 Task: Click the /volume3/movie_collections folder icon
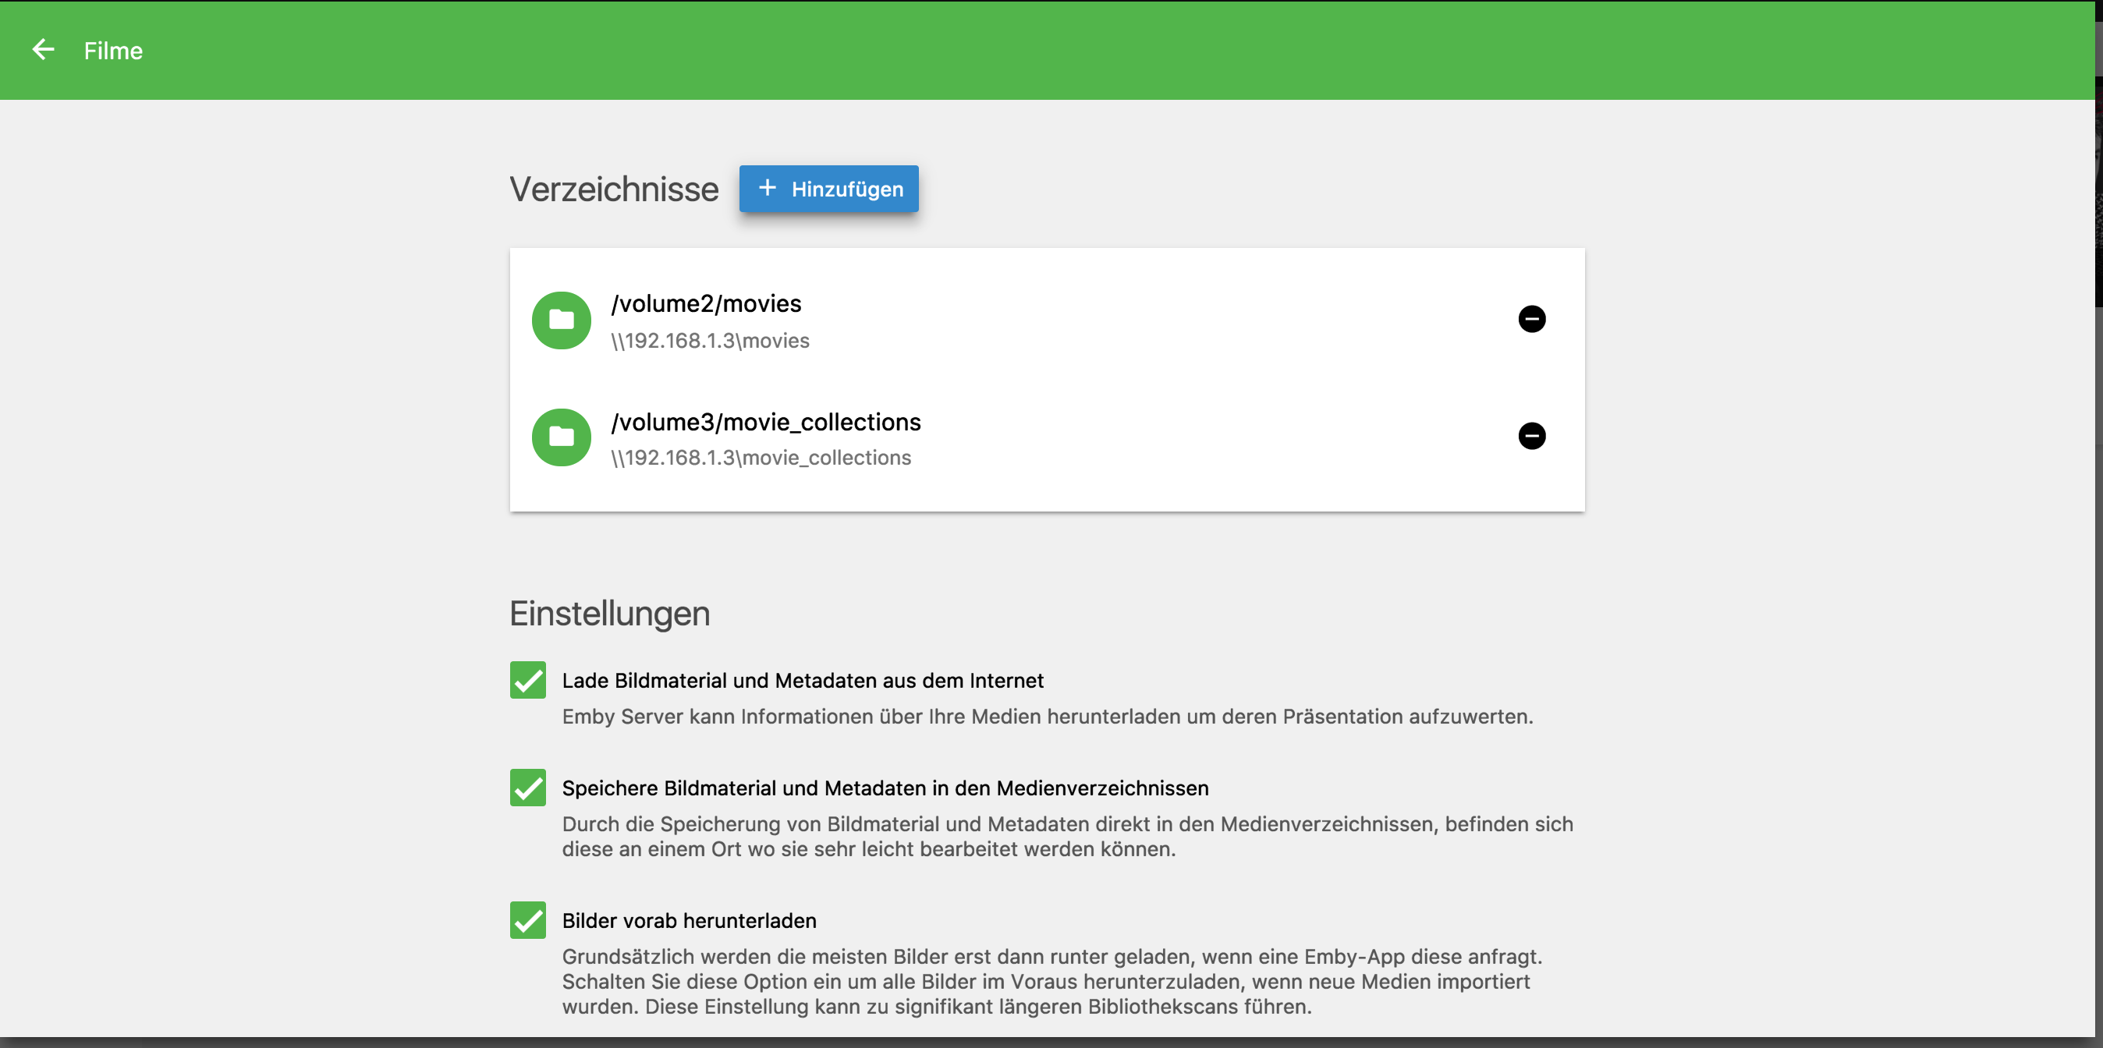(x=562, y=437)
